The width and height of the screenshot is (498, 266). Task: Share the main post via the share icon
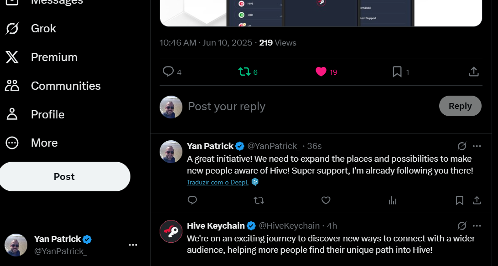(473, 72)
